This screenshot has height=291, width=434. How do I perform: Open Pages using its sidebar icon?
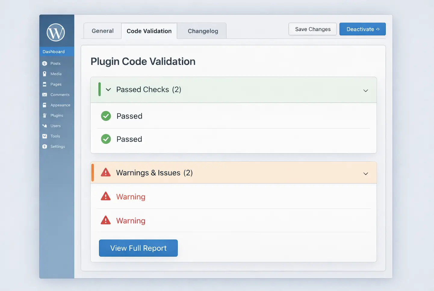click(45, 84)
